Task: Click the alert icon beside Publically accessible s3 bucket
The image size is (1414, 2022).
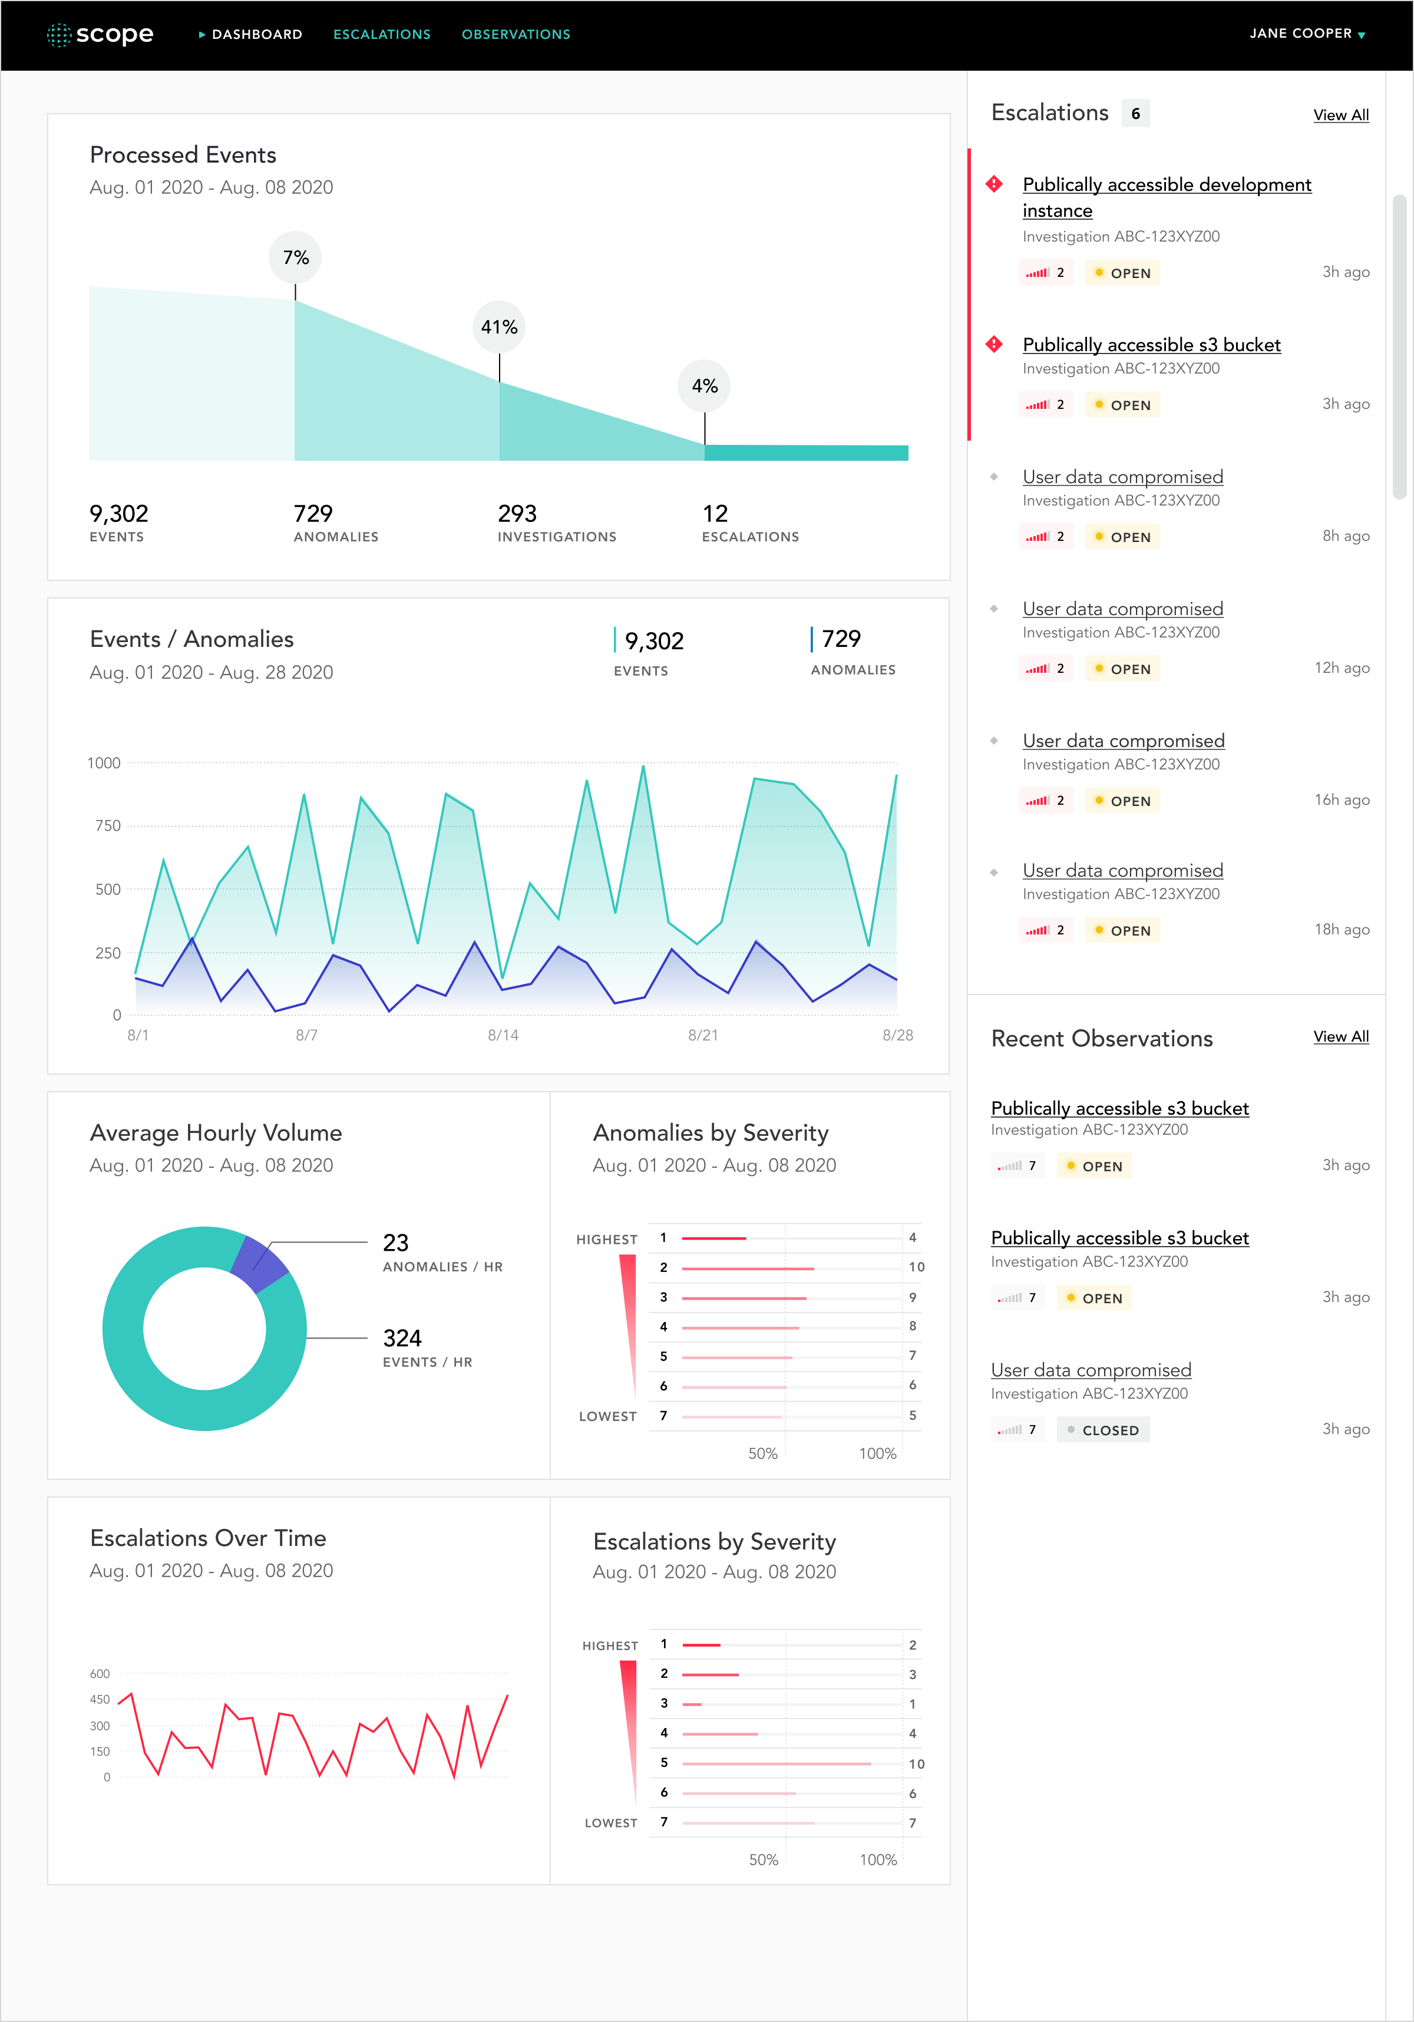Action: click(x=993, y=344)
